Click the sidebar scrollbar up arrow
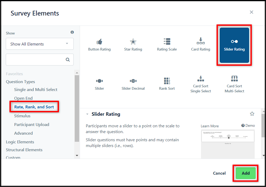 (x=77, y=73)
